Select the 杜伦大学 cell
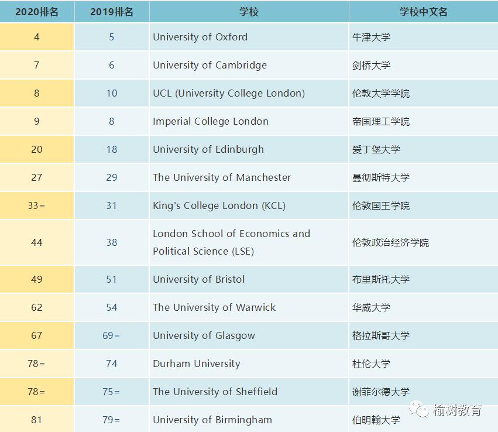Viewport: 498px width, 432px height. [423, 364]
